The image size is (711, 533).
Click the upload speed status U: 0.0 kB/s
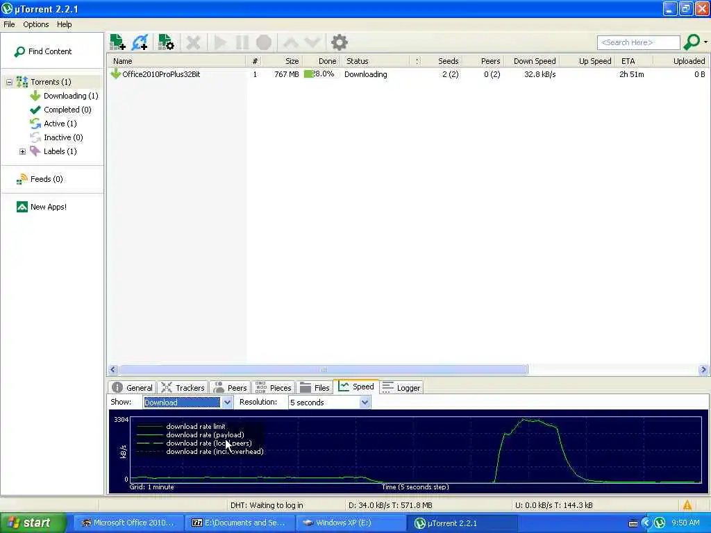[x=553, y=505]
